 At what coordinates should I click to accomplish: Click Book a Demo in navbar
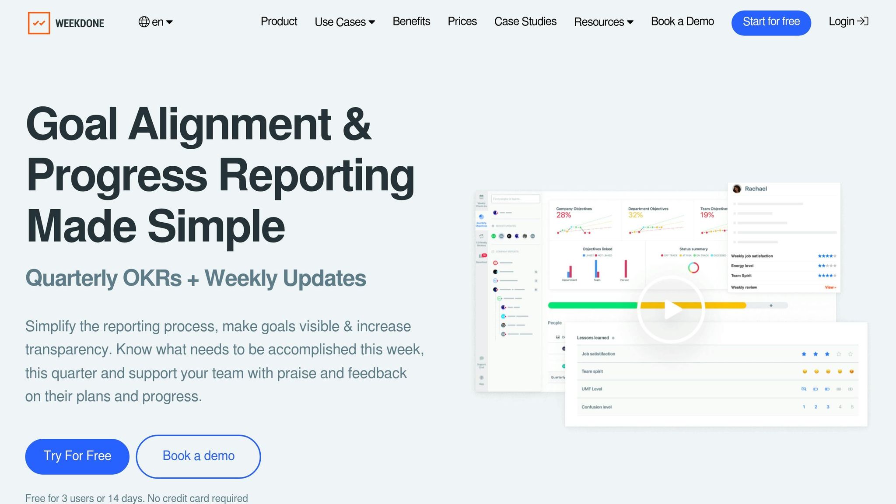point(682,21)
